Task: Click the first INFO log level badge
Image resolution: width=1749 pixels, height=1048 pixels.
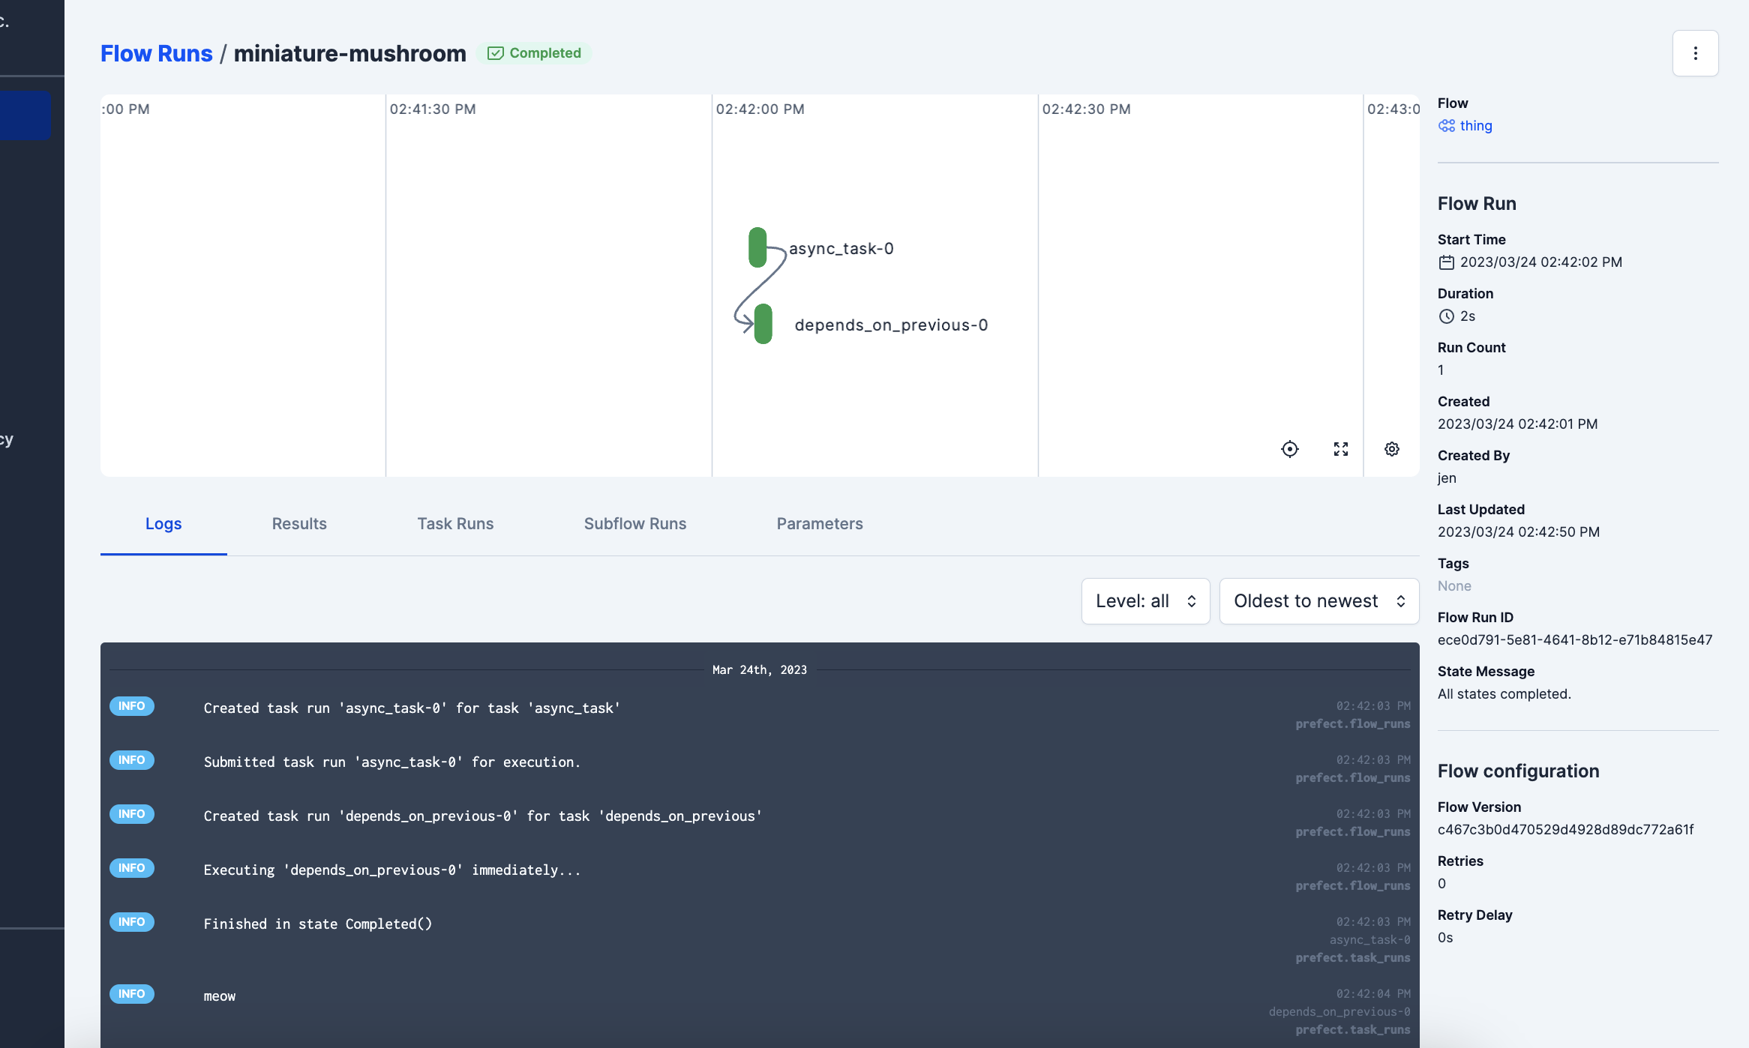Action: click(132, 706)
